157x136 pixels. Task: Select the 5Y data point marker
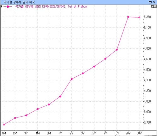94,67
